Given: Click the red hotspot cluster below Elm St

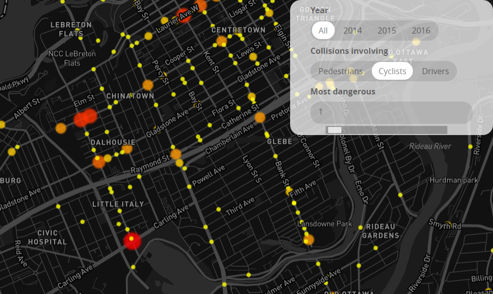Looking at the screenshot, I should point(85,118).
